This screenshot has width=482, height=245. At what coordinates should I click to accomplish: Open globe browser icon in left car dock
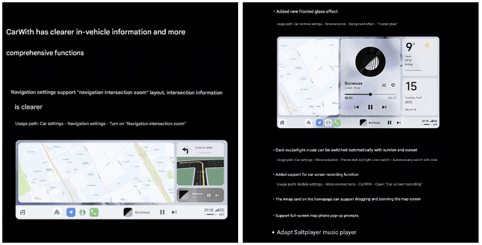[83, 212]
